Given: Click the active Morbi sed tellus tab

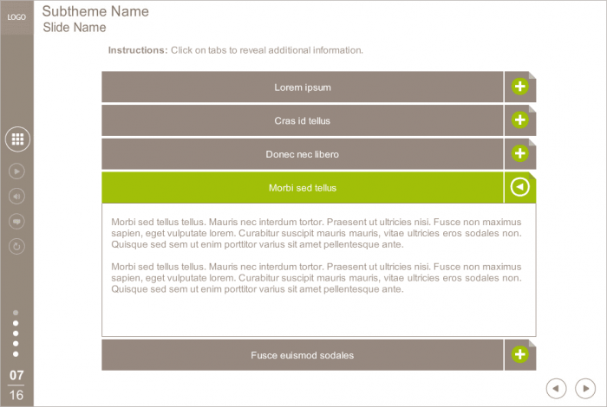Looking at the screenshot, I should click(303, 188).
